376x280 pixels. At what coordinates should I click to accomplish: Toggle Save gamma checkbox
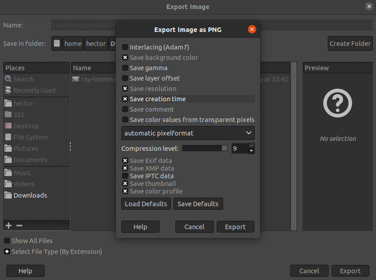tap(125, 68)
